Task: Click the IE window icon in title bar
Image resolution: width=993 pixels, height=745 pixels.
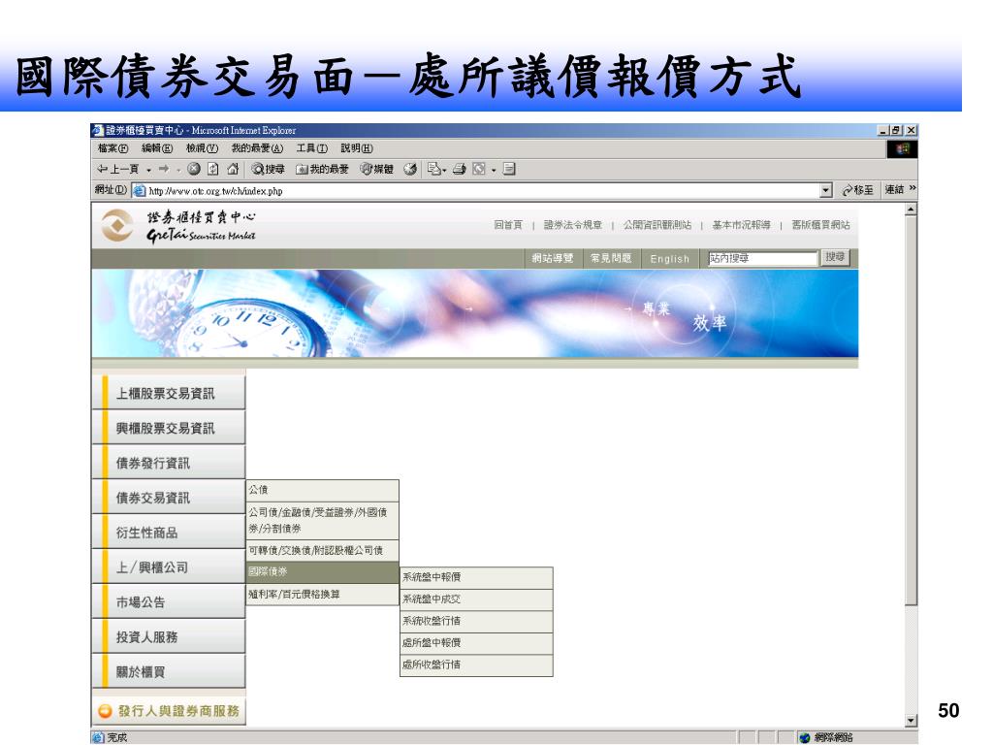Action: click(98, 131)
